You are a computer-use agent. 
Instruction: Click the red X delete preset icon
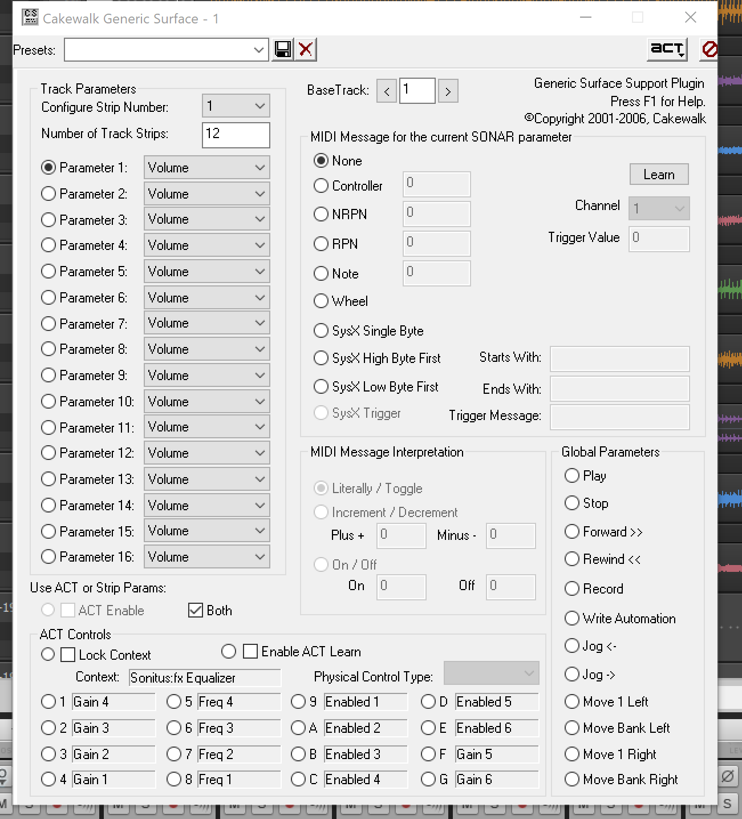tap(306, 50)
